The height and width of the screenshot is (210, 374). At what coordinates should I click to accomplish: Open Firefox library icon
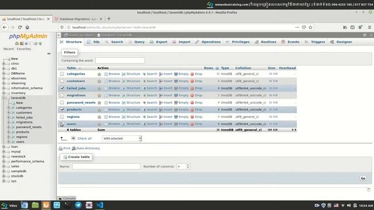coord(345,27)
